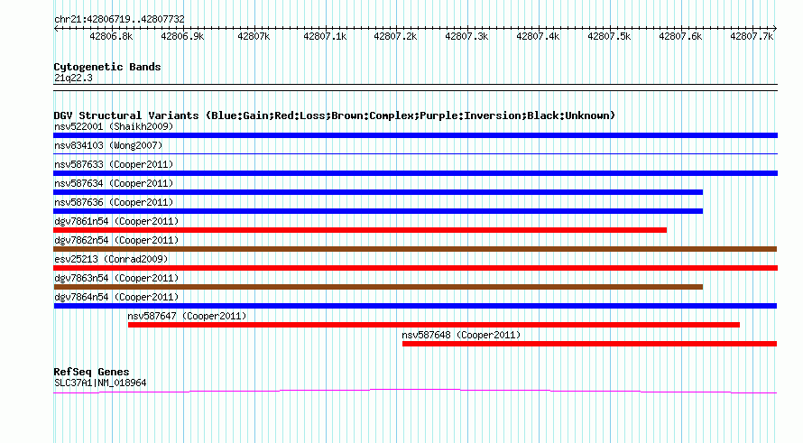The height and width of the screenshot is (443, 803).
Task: Click the 42807.3k ruler tick label
Action: pyautogui.click(x=466, y=36)
